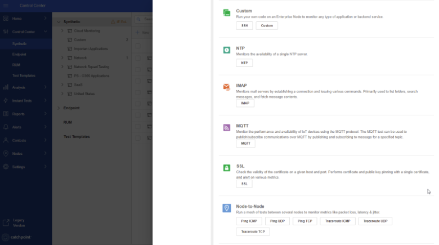The image size is (439, 245).
Task: Click the Instant Tests lightning icon
Action: [6, 100]
